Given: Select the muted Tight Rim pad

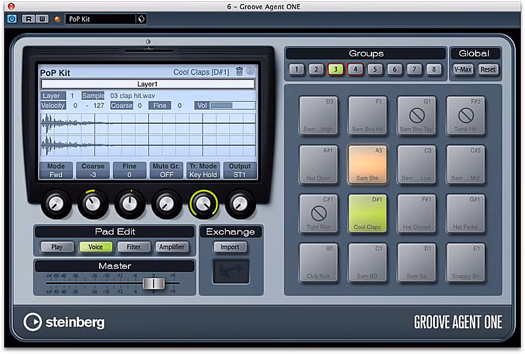Looking at the screenshot, I should point(318,213).
